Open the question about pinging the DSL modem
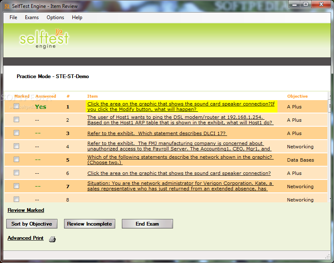Screen dimensions: 334x263 coord(180,120)
